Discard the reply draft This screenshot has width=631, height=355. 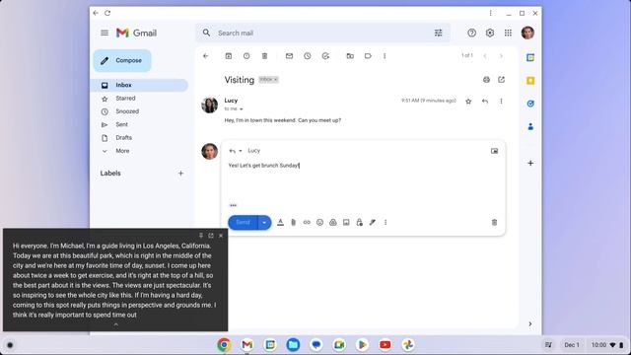pos(494,223)
